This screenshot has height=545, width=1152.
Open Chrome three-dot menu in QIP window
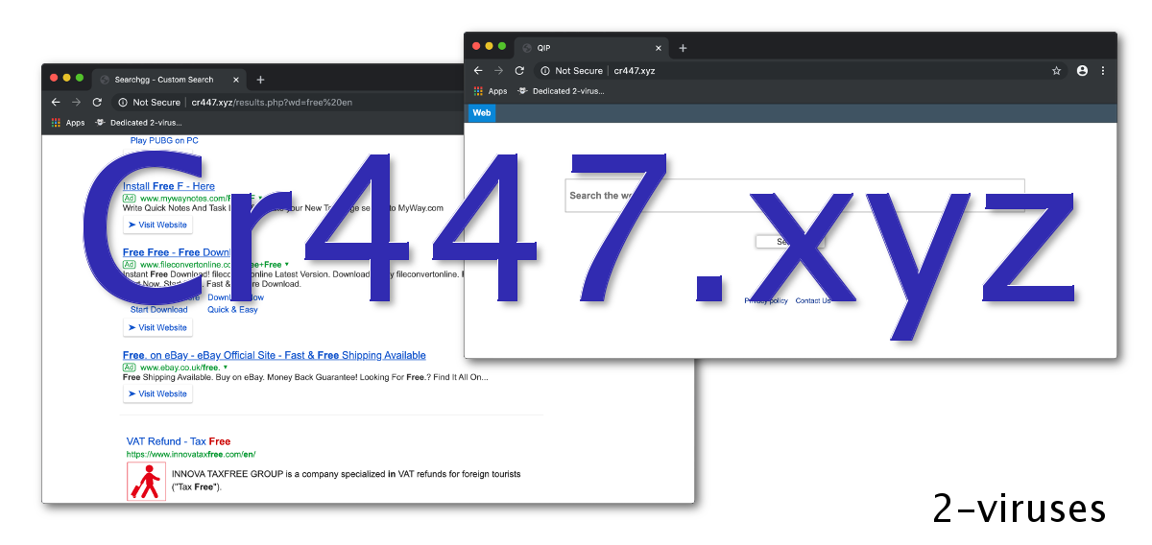1102,70
